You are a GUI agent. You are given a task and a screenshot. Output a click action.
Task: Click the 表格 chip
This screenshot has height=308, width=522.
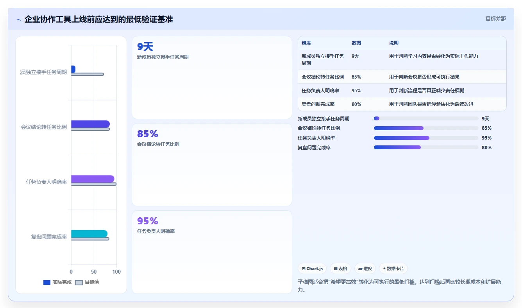pos(340,269)
